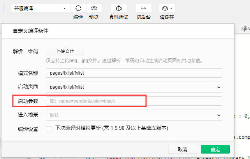The width and height of the screenshot is (250, 159).
Task: Confirm with the green 确定 button
Action: 215,149
